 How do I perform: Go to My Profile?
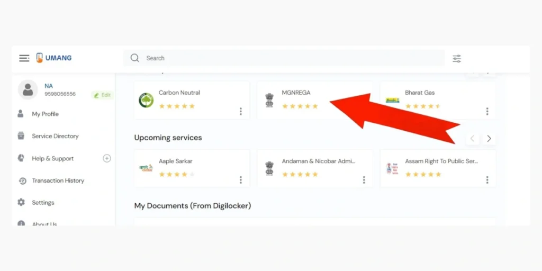(x=45, y=114)
